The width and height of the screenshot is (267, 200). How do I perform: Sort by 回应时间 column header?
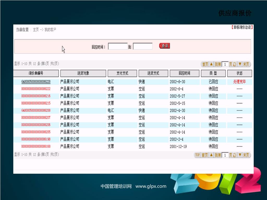point(184,73)
